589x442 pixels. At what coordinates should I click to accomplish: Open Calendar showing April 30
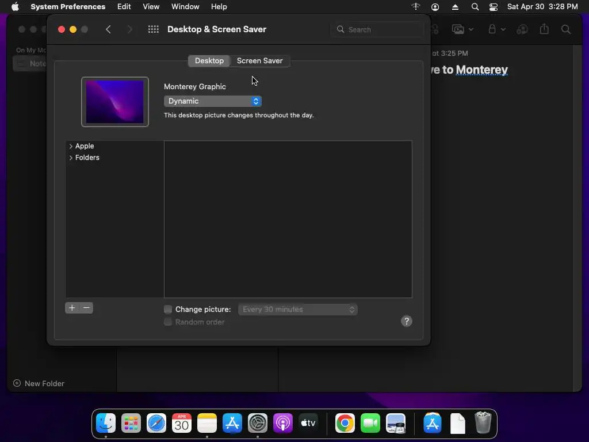(x=182, y=423)
